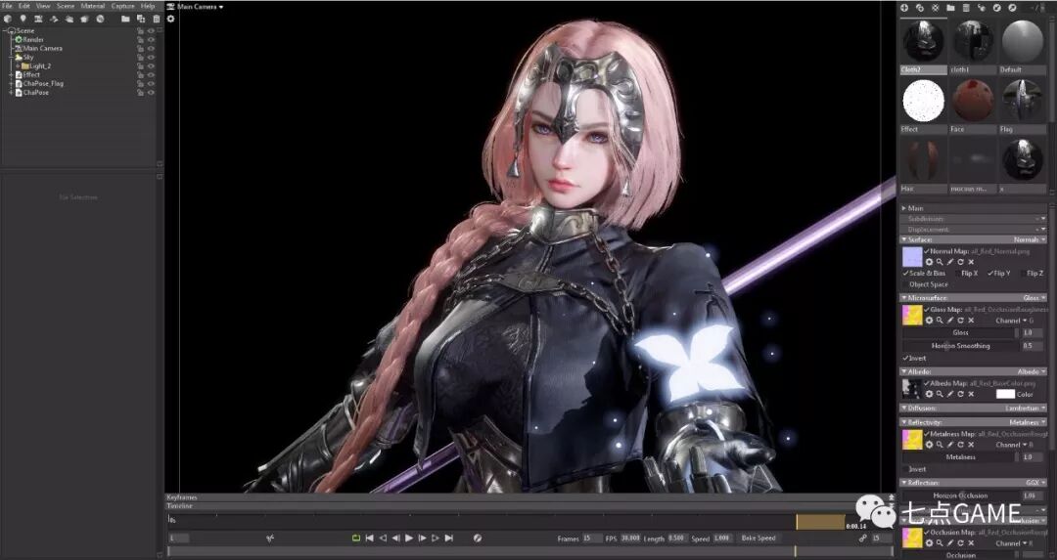Click the link icon beside Bake Speed
The image size is (1057, 560).
click(863, 538)
